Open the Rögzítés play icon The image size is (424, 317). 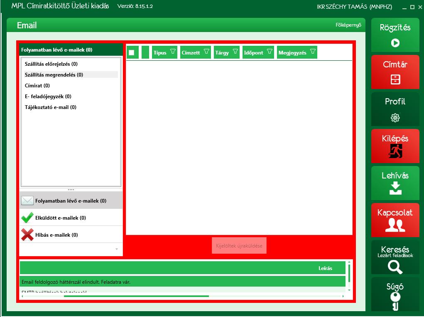(x=395, y=43)
